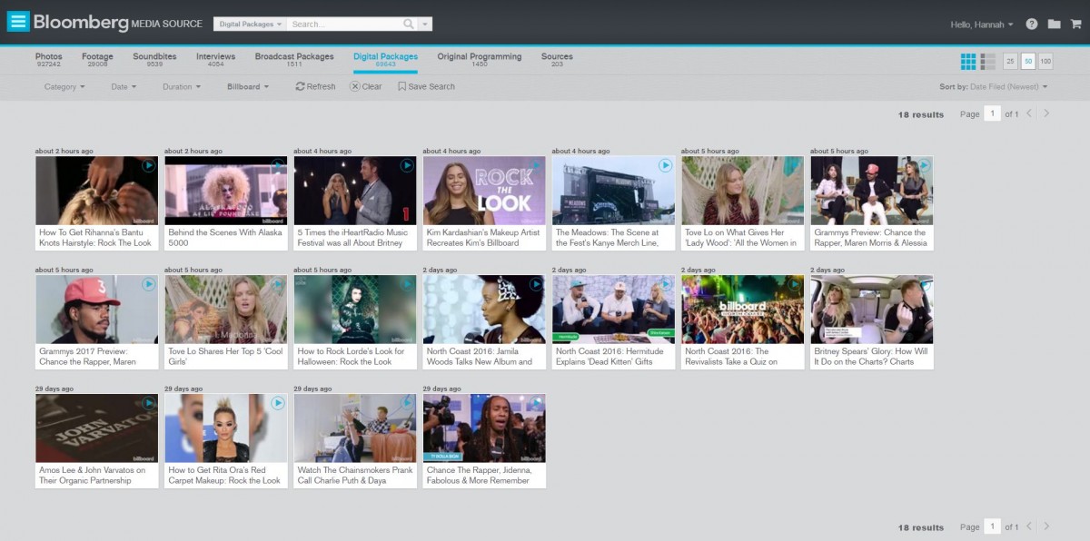Screen dimensions: 1090x541
Task: Go to previous page at top
Action: pos(1029,113)
